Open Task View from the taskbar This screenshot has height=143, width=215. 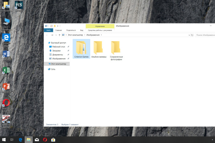(12, 140)
